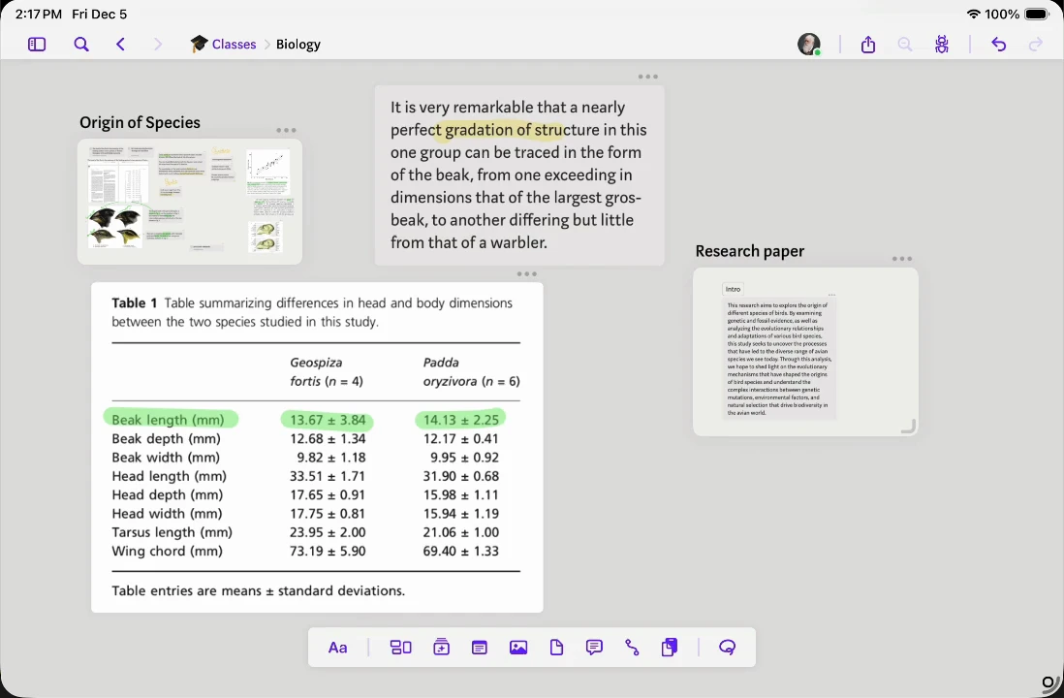Insert a new section with plus
The image size is (1064, 698).
(x=441, y=647)
